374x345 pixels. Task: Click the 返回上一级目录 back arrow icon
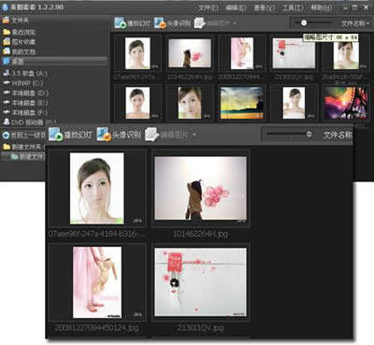6,136
